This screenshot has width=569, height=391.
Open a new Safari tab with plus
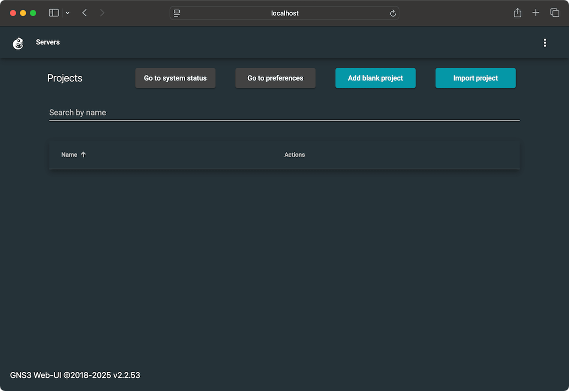click(x=535, y=12)
